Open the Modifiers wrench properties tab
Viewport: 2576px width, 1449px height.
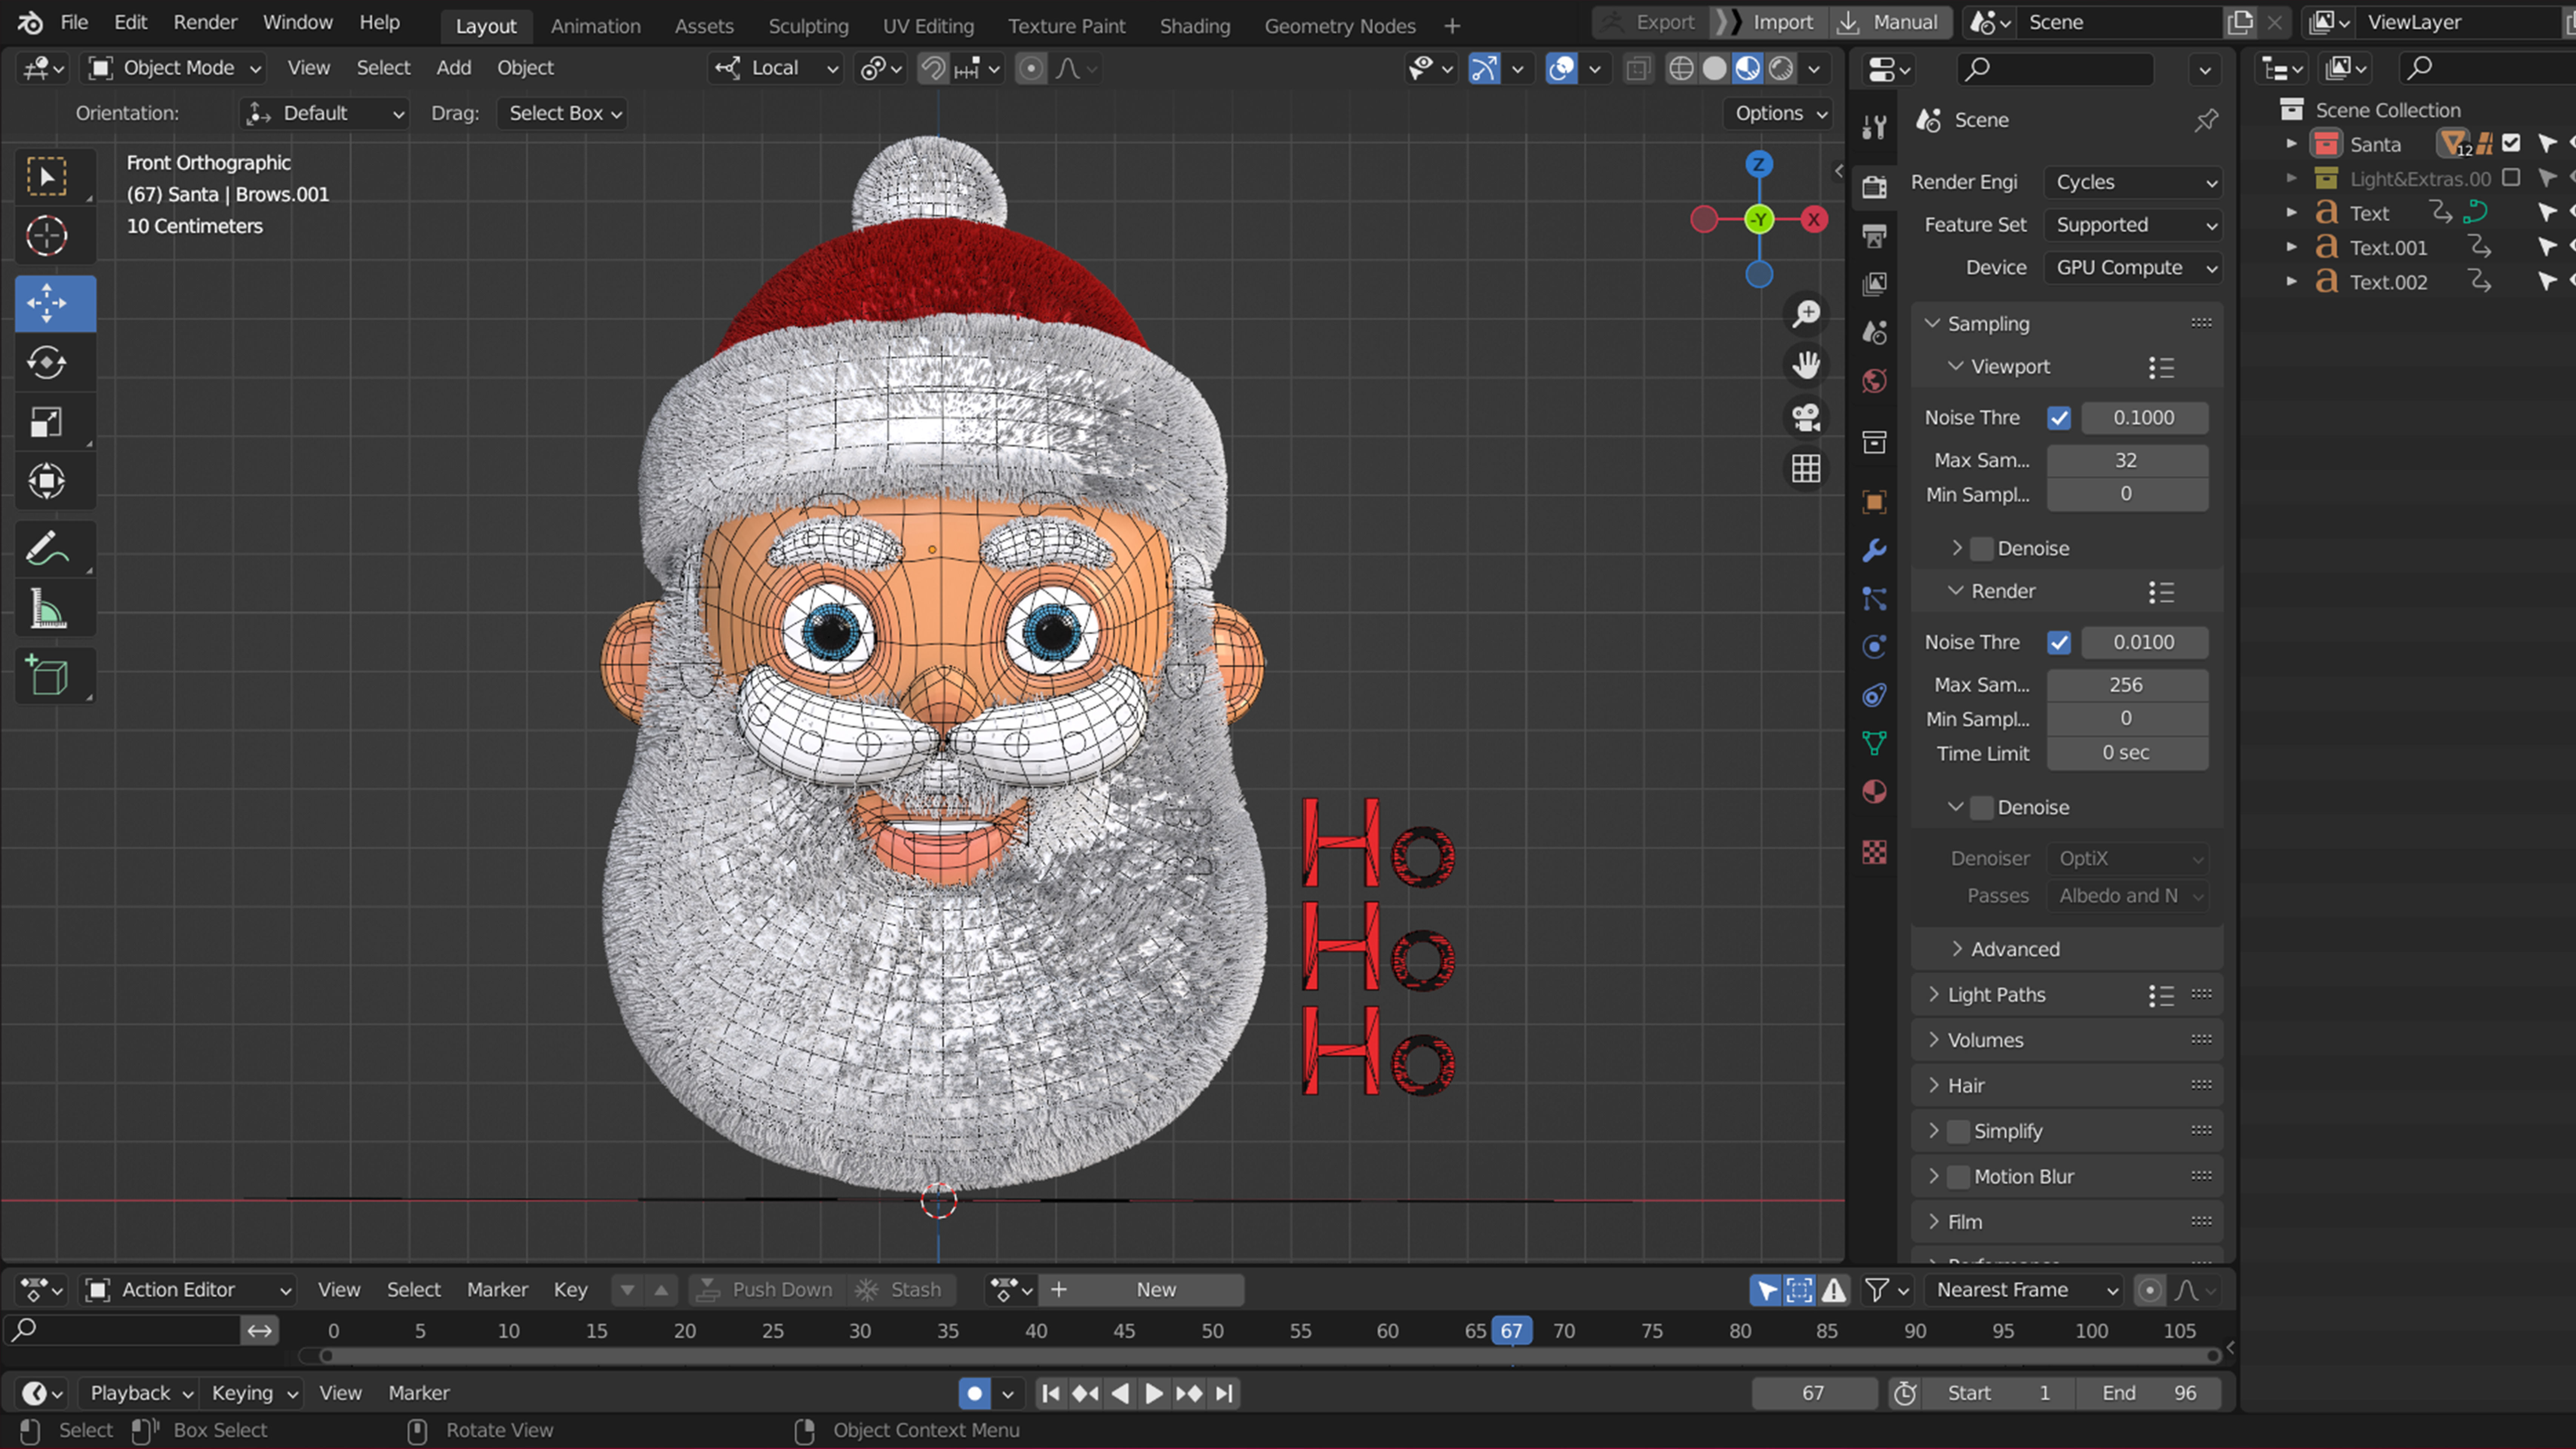(x=1875, y=550)
